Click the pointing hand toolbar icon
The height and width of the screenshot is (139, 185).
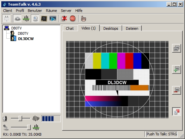coord(84,19)
